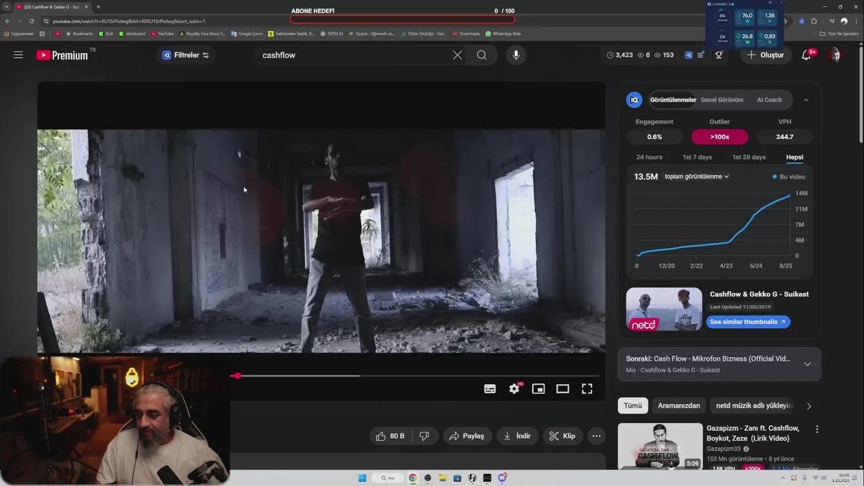
Task: Select netd müzik adlı yükleyici chip
Action: tap(753, 406)
